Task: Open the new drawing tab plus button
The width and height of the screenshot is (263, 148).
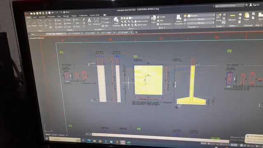Action: tap(136, 32)
